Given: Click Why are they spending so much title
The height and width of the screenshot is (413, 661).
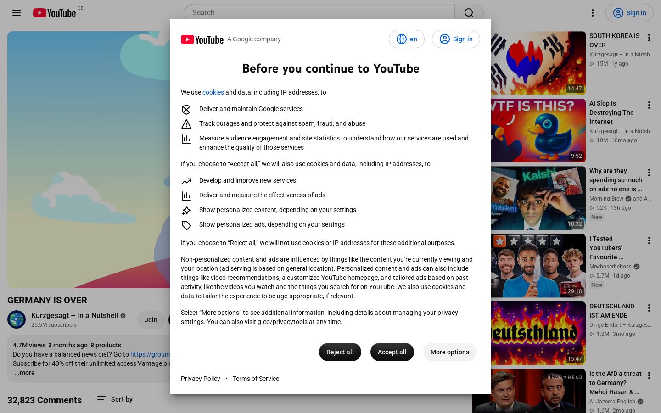Looking at the screenshot, I should pos(616,180).
